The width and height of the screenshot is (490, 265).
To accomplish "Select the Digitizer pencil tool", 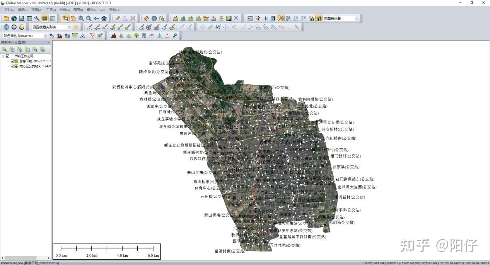I will (x=117, y=18).
